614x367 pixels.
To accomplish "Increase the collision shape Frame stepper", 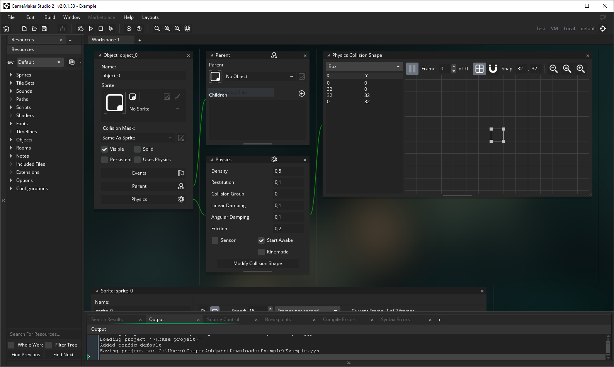I will point(454,66).
